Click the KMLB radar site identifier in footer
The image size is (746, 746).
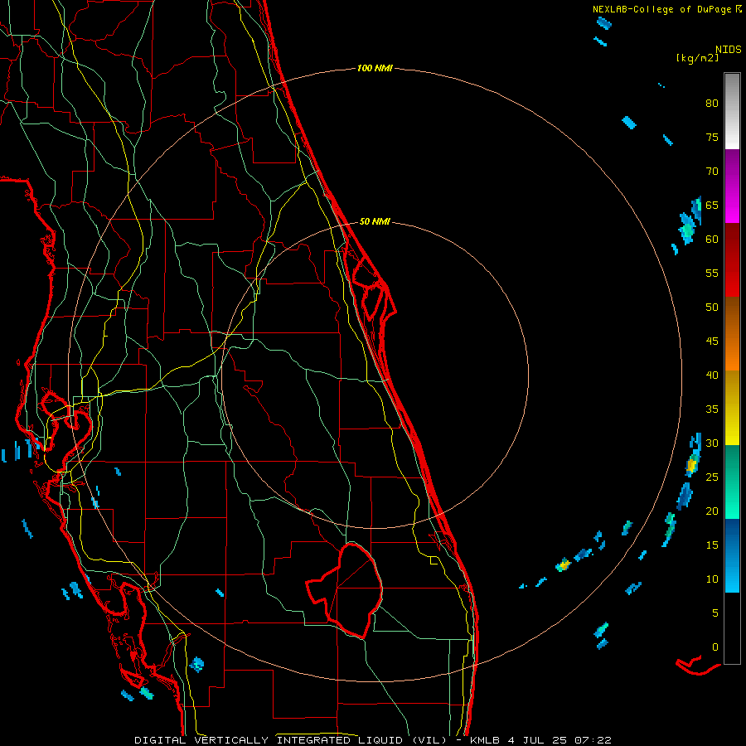coord(485,740)
